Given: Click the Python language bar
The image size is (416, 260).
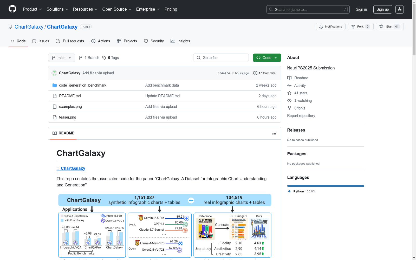Looking at the screenshot, I should (326, 186).
